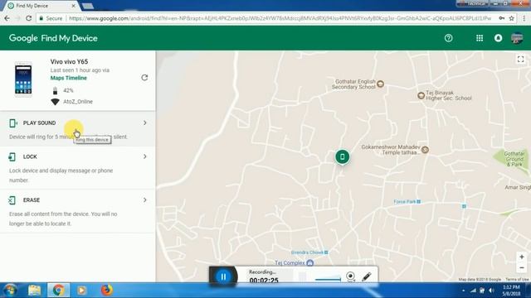Click the Vivo vivo Y65 device name
This screenshot has width=531, height=298.
[x=69, y=61]
